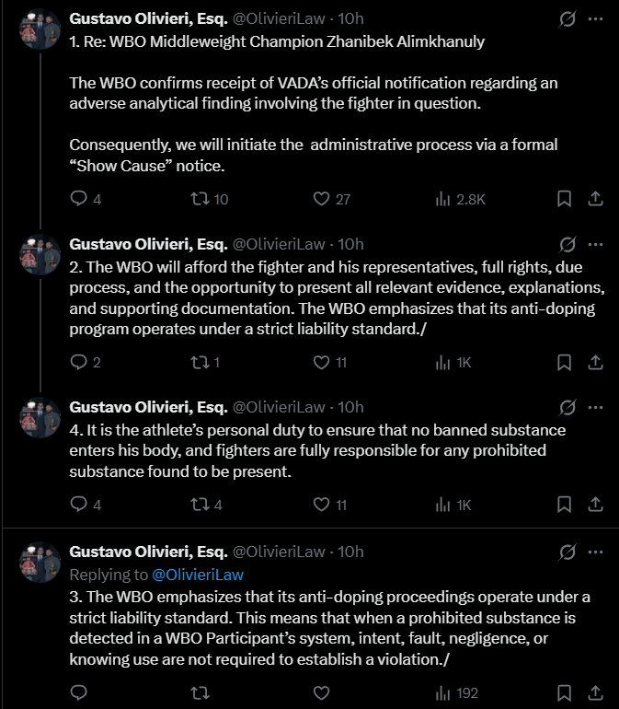Open Gustavo Olivieri, Esq. profile name on the first tweet
619x709 pixels.
click(148, 19)
